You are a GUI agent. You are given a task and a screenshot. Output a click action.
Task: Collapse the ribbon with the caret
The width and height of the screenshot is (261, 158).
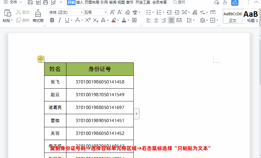click(256, 2)
